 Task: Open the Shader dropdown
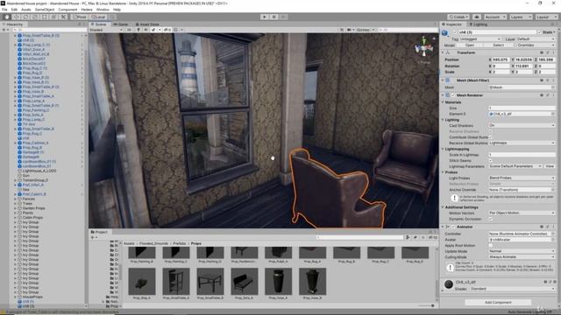click(x=512, y=289)
